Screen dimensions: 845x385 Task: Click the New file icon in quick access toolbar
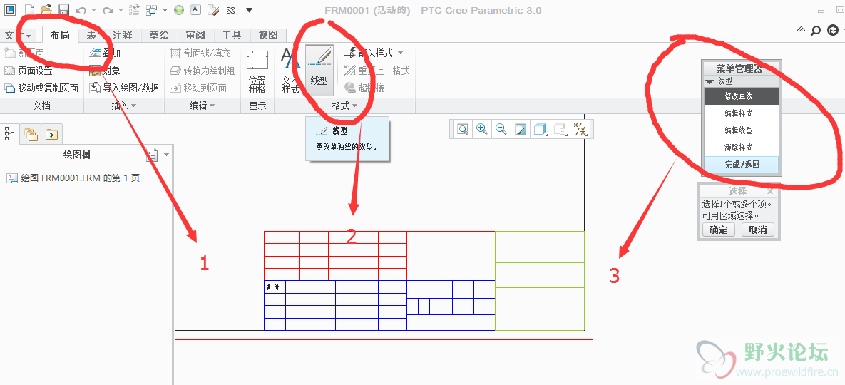coord(30,10)
